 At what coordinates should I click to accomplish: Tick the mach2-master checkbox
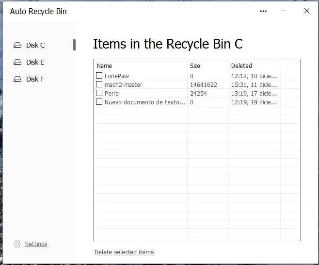(x=99, y=84)
